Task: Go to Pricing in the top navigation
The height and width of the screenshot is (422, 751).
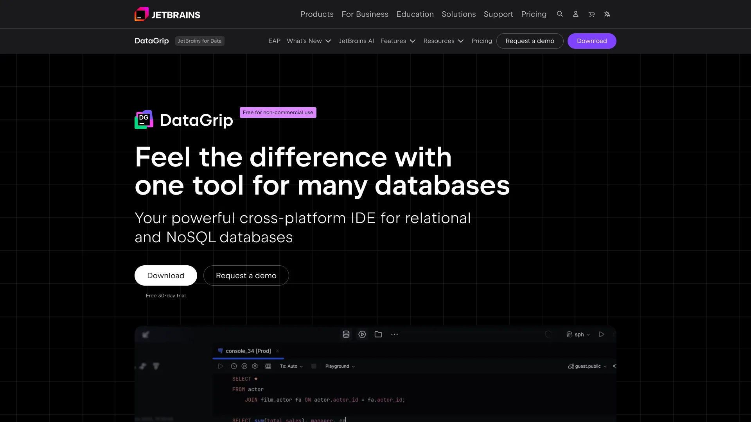Action: 534,14
